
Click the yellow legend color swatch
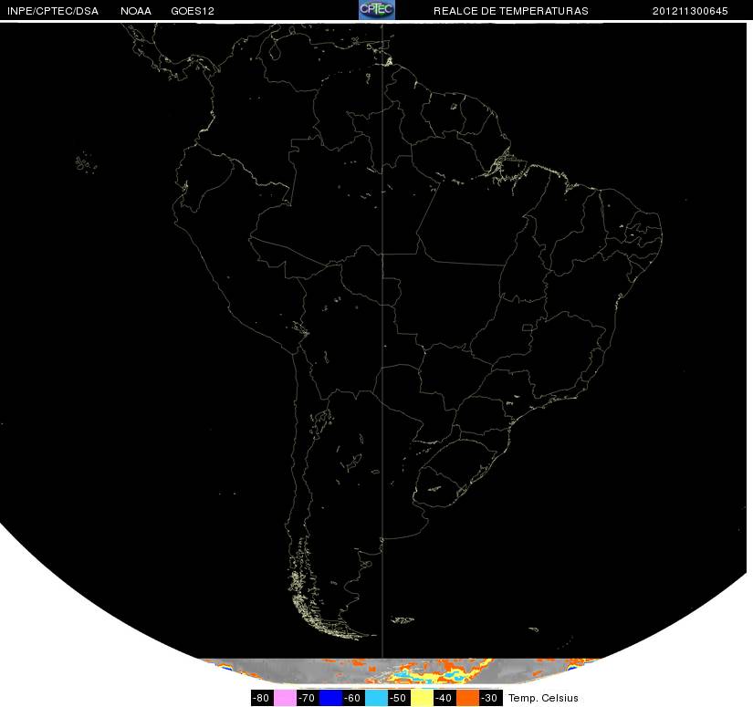click(x=422, y=698)
